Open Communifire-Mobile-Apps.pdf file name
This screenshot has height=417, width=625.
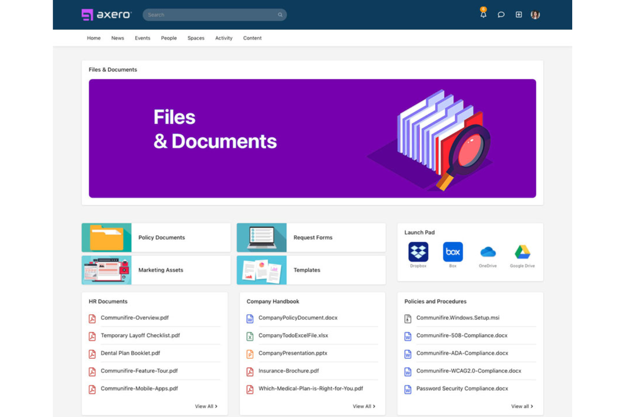139,389
